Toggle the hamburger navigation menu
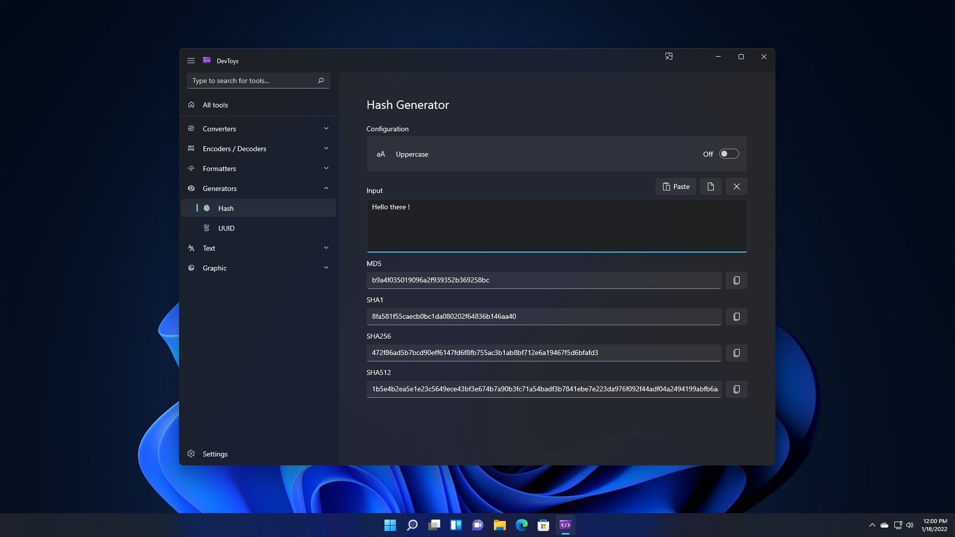The height and width of the screenshot is (537, 955). coord(191,61)
